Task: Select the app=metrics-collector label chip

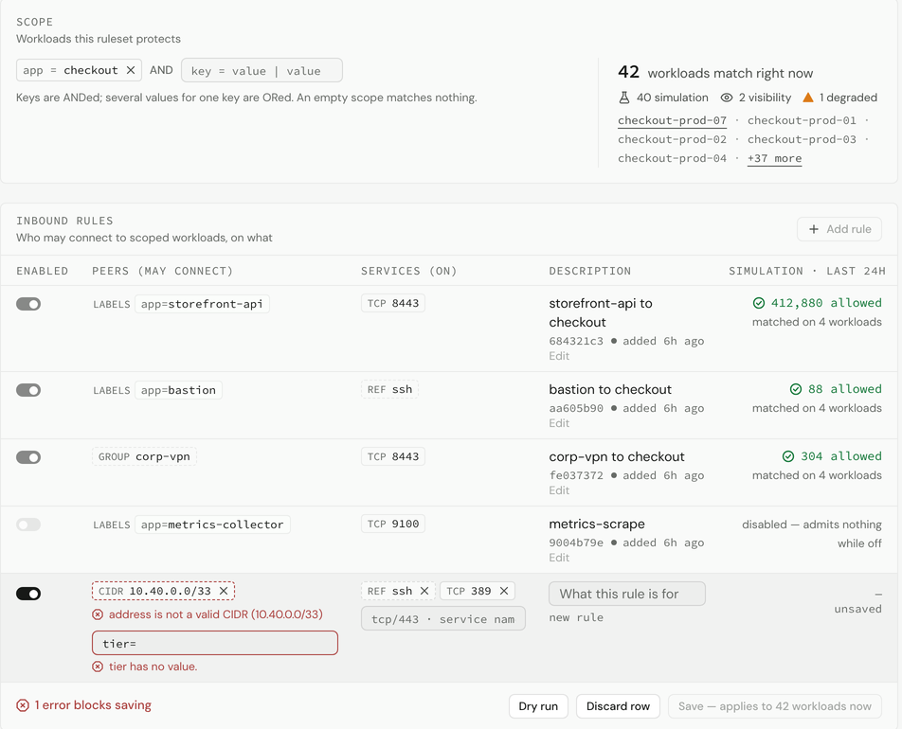Action: (x=212, y=525)
